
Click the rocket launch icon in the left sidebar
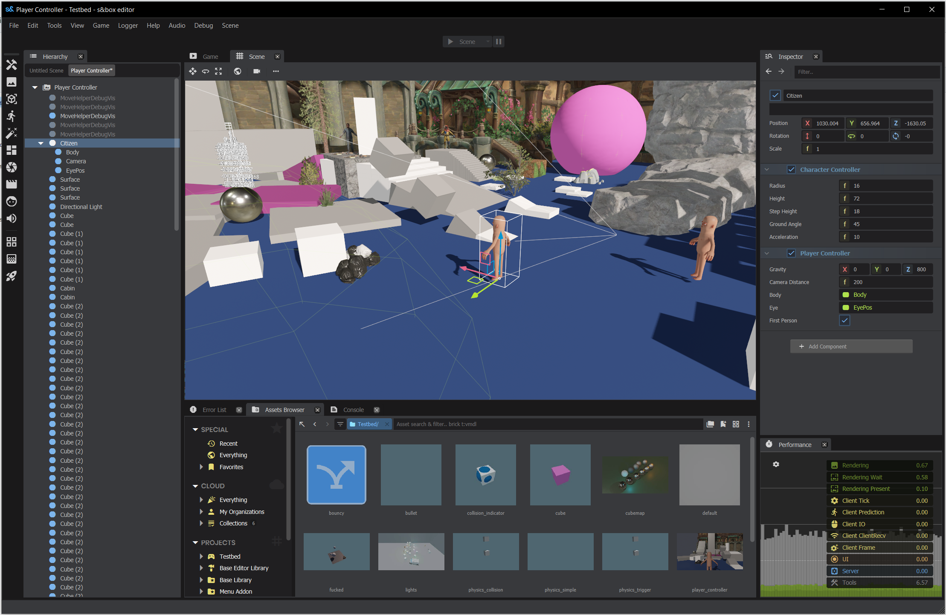[12, 276]
